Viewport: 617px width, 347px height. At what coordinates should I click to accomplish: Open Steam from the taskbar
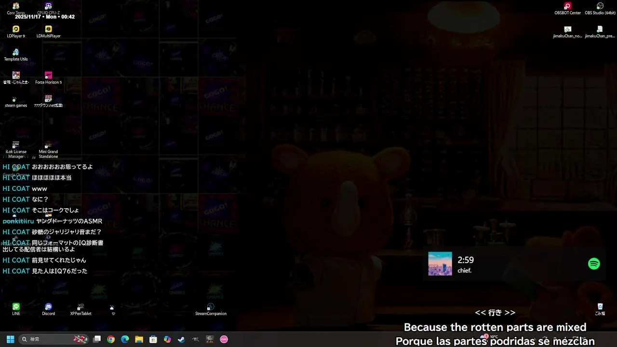tap(181, 339)
